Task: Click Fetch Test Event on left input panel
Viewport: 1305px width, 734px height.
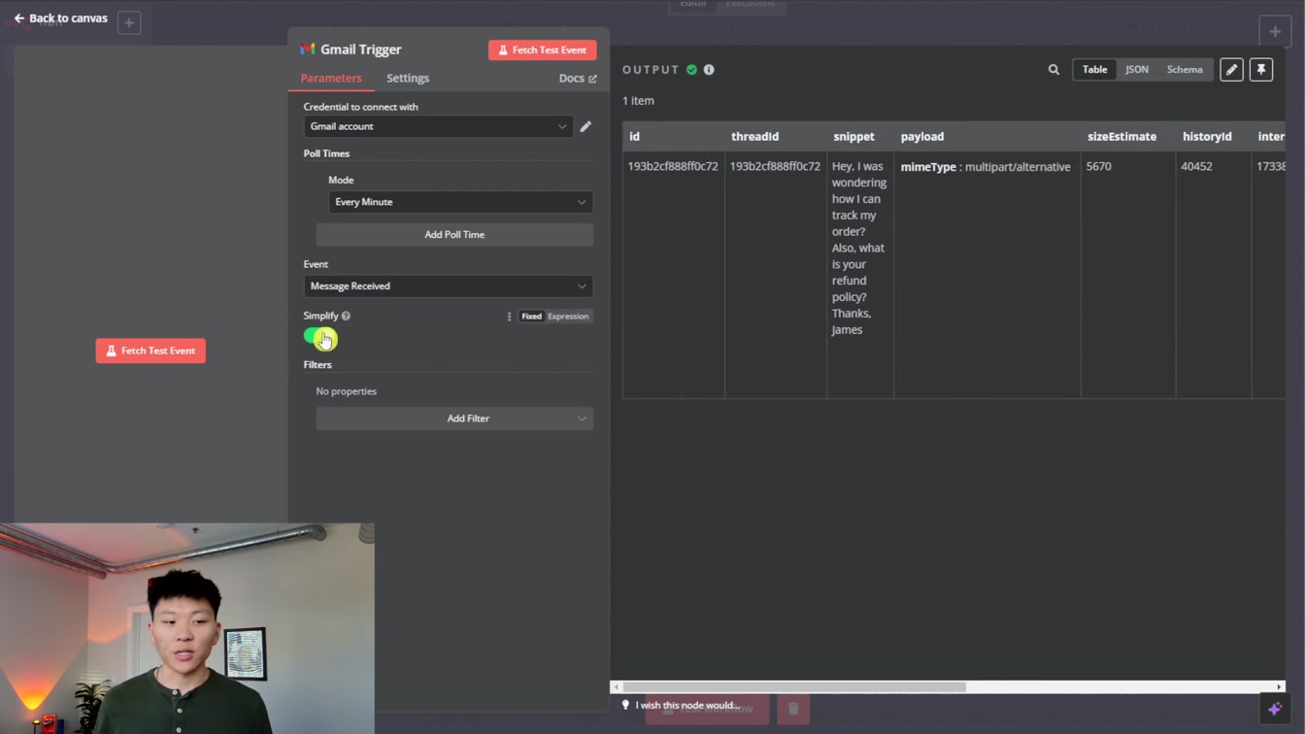Action: (x=151, y=350)
